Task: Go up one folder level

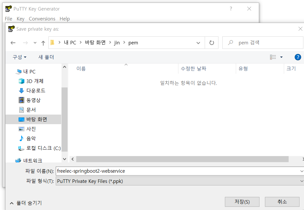Action: (x=43, y=43)
